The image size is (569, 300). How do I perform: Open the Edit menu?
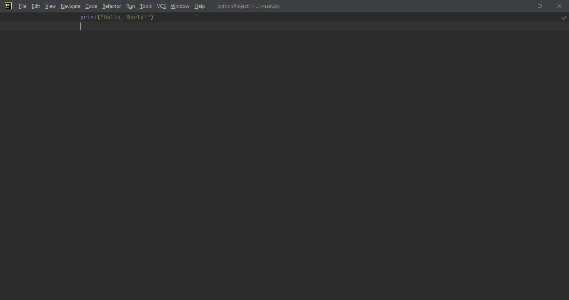35,6
